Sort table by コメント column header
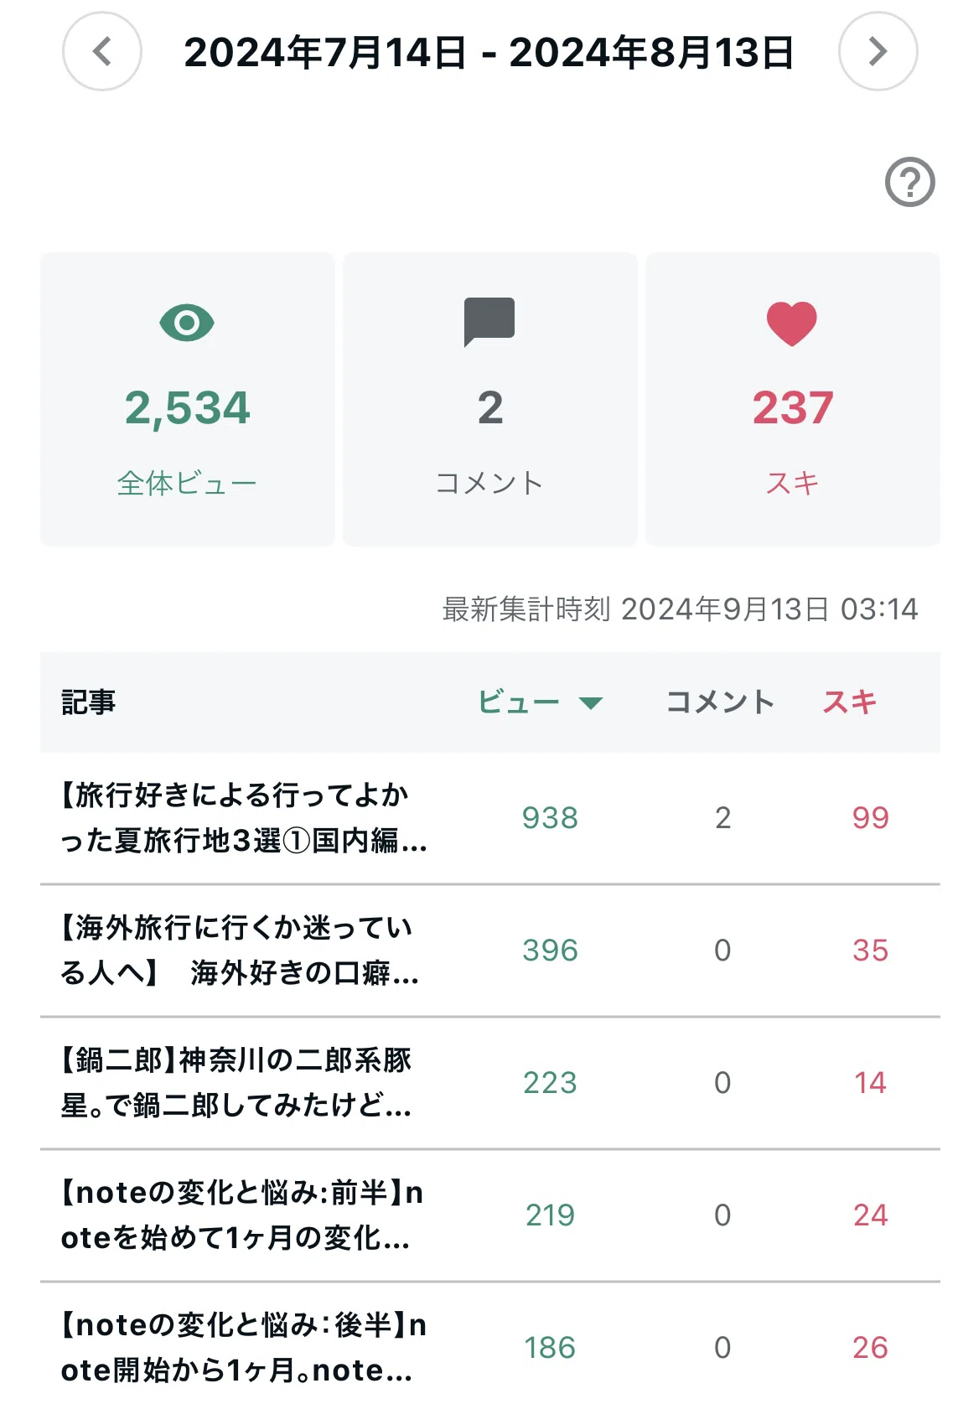The image size is (963, 1404). click(720, 702)
